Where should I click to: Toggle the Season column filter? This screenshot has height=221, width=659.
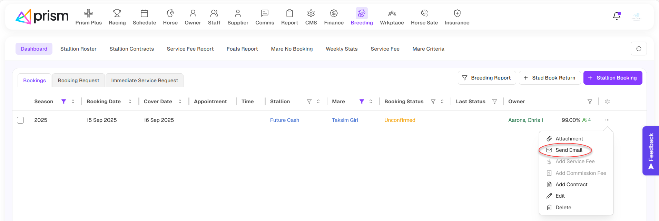click(x=63, y=102)
